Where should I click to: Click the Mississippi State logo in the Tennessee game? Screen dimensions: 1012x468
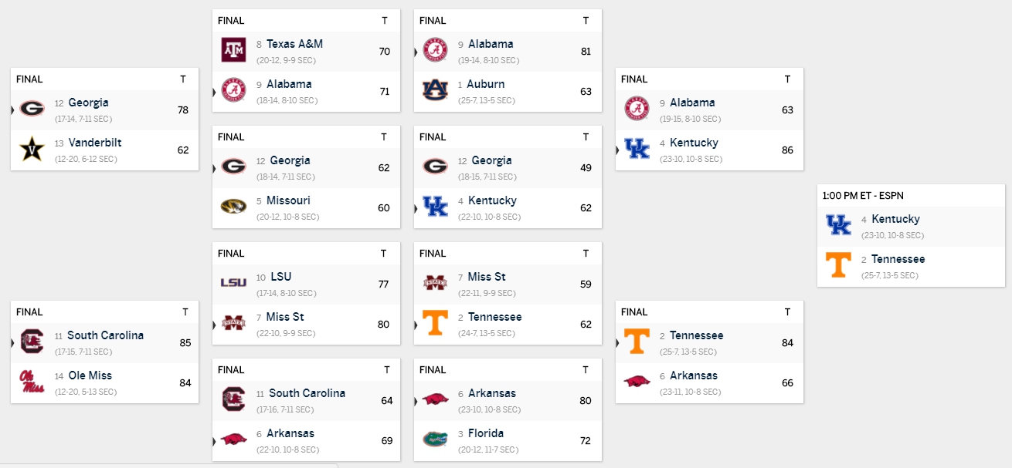coord(435,283)
